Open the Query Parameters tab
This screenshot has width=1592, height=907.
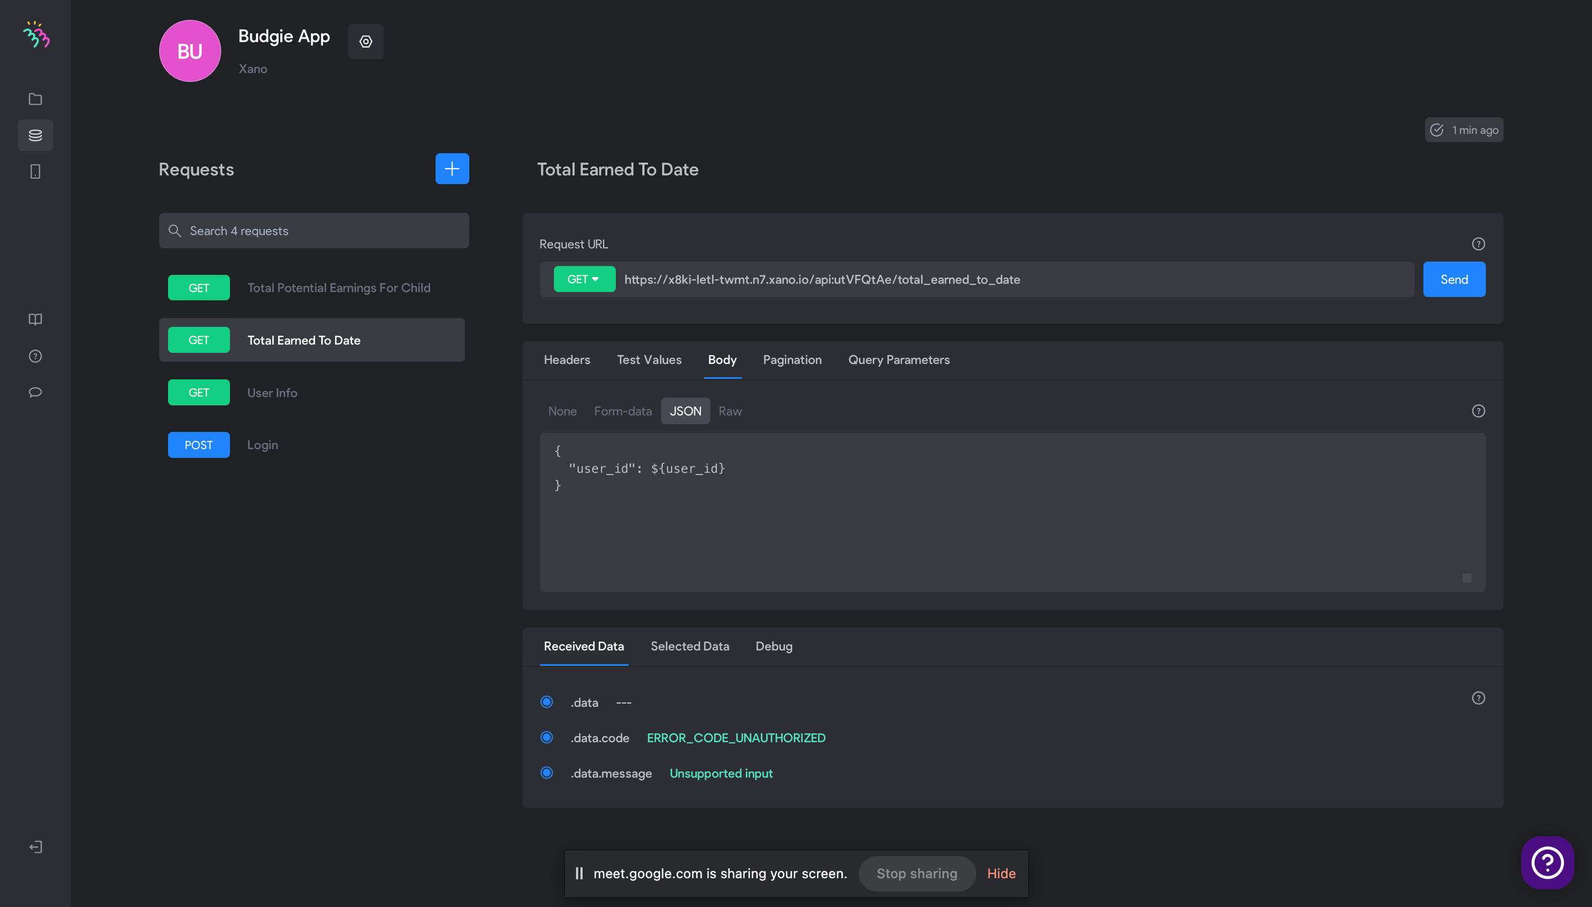(x=898, y=360)
